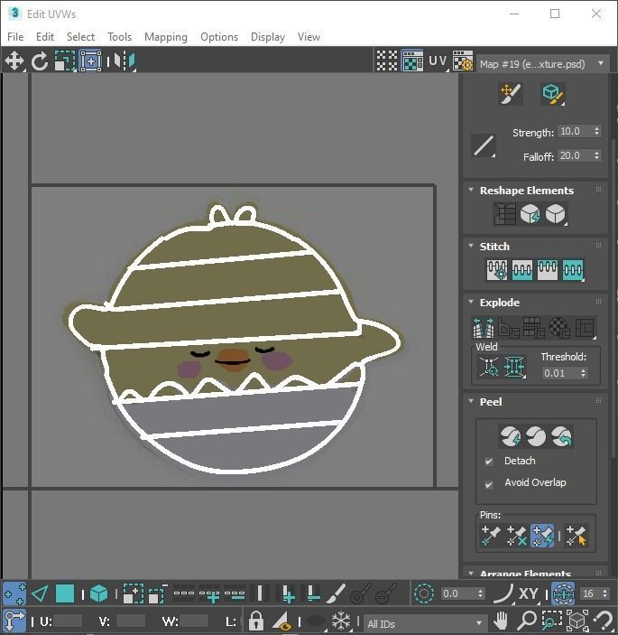Image resolution: width=618 pixels, height=635 pixels.
Task: Click the Strength value field
Action: pos(575,131)
